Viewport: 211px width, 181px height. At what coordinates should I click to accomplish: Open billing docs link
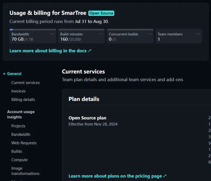(x=50, y=51)
